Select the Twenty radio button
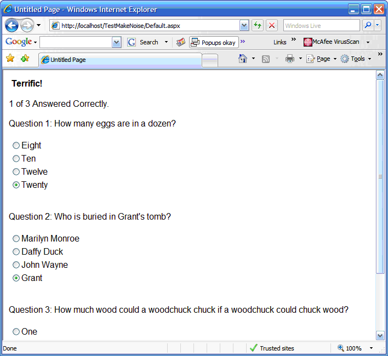This screenshot has height=356, width=388. pos(16,185)
